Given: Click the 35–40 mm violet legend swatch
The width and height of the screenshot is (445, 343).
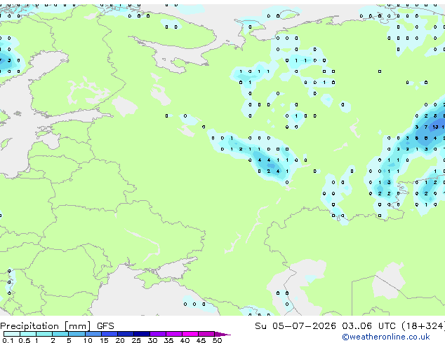Looking at the screenshot, I should pyautogui.click(x=174, y=334).
